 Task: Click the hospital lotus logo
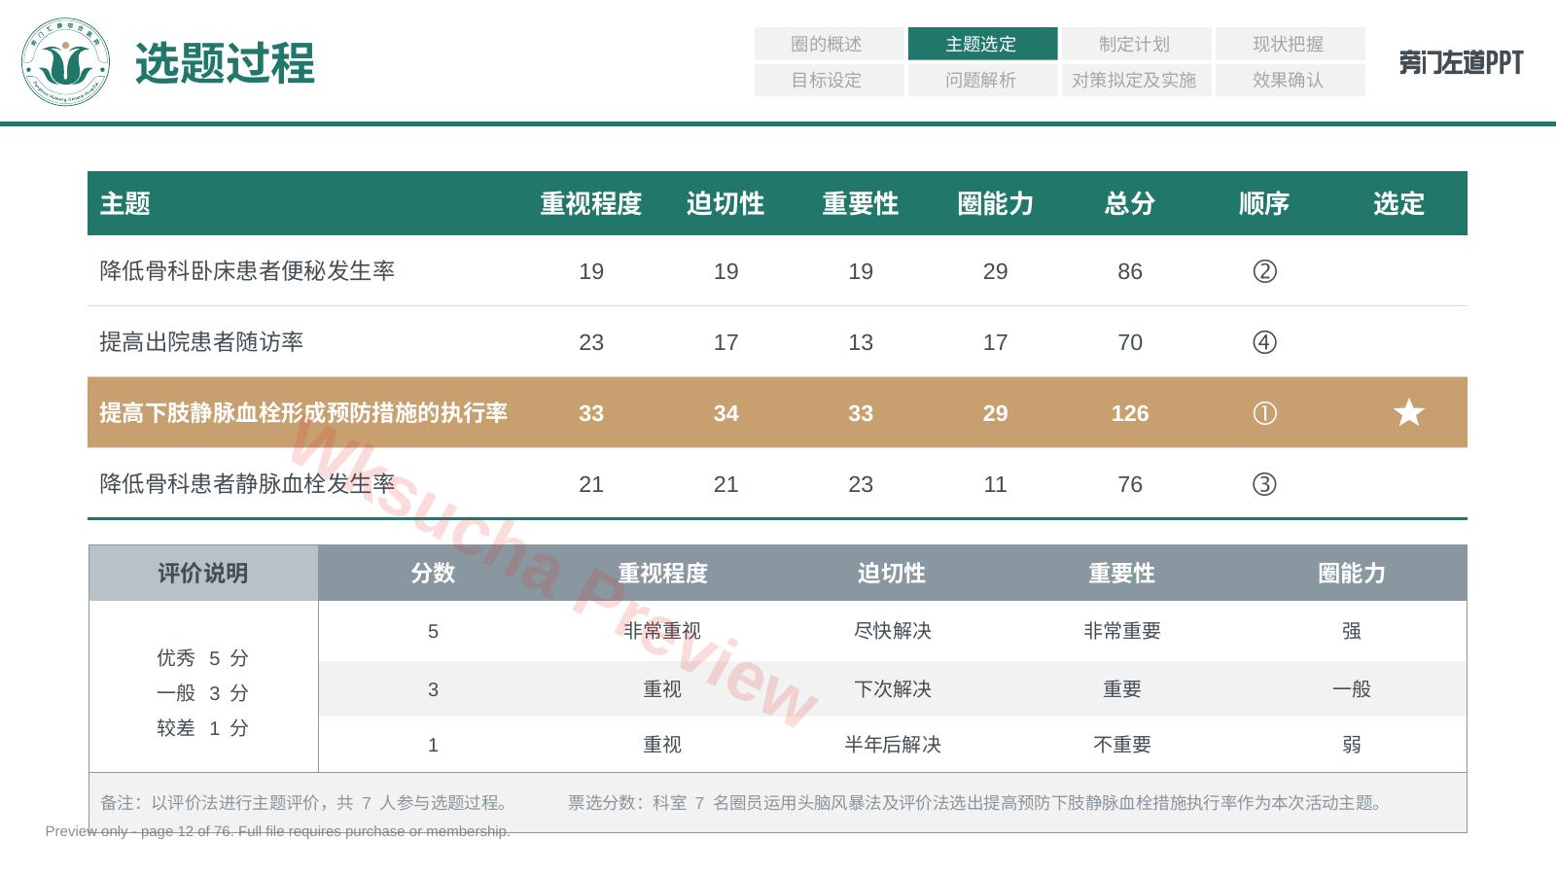tap(65, 62)
